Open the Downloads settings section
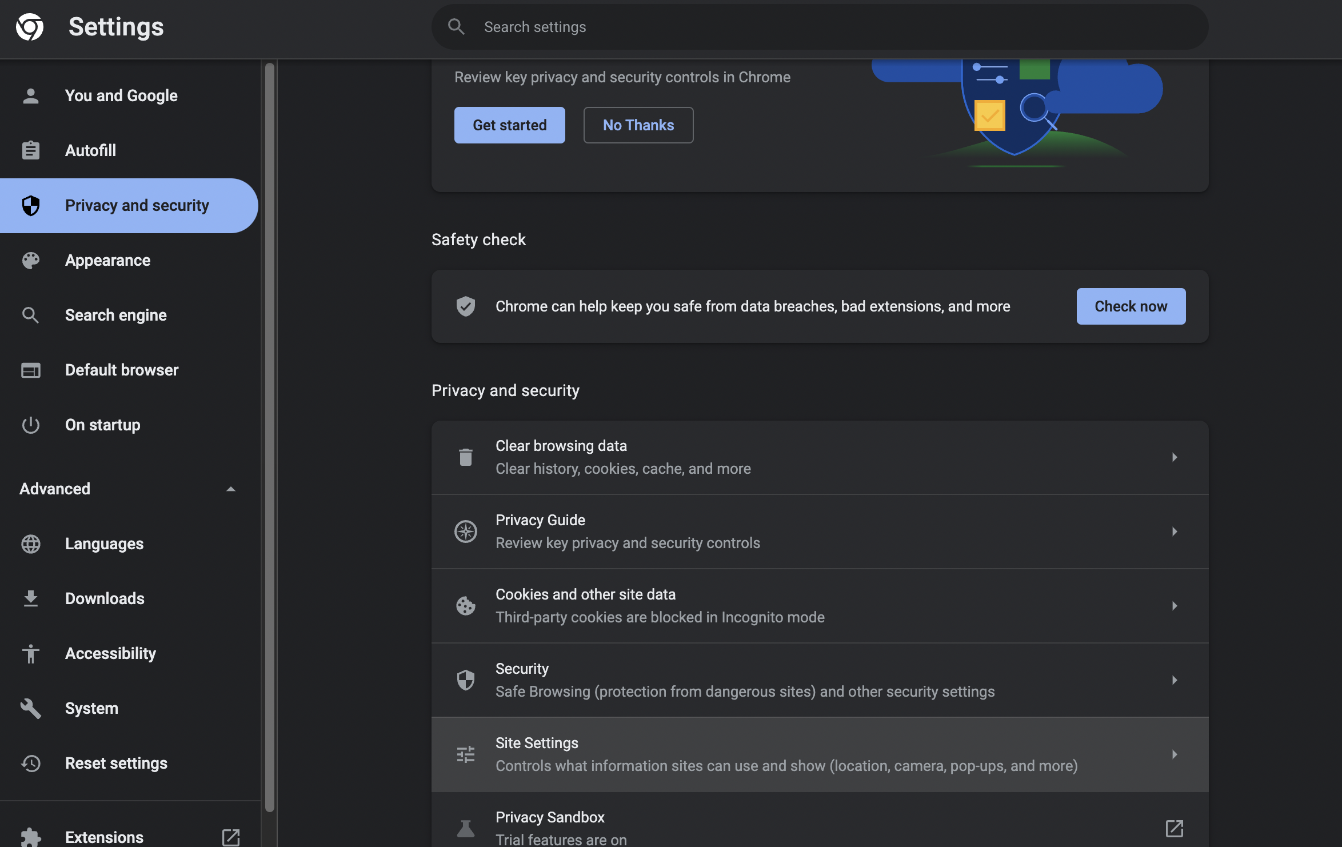 105,598
